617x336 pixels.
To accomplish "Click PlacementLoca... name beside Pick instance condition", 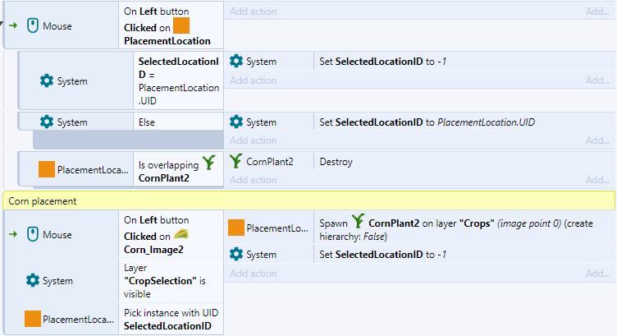I will point(78,319).
